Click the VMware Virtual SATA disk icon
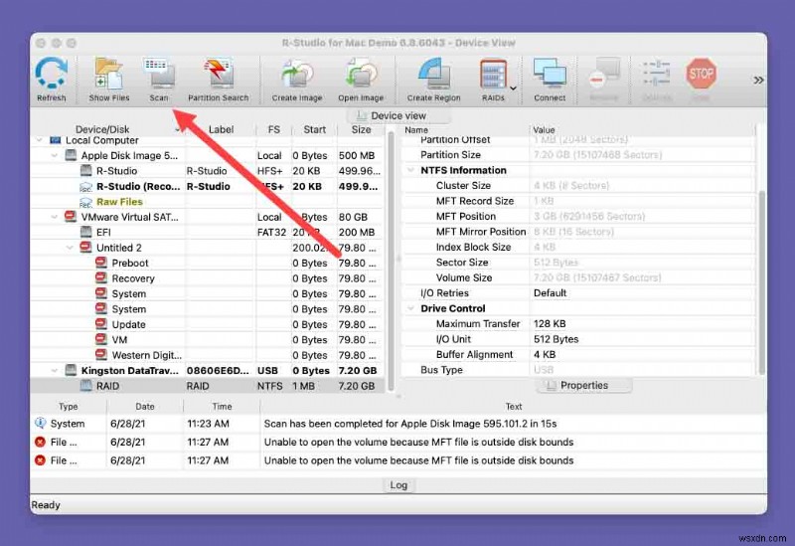 coord(71,217)
